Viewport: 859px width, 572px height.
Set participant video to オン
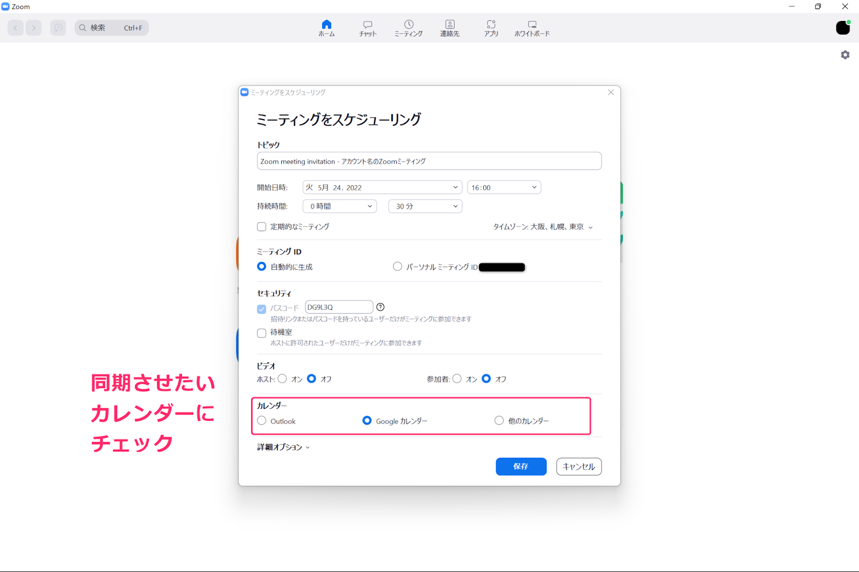click(457, 379)
